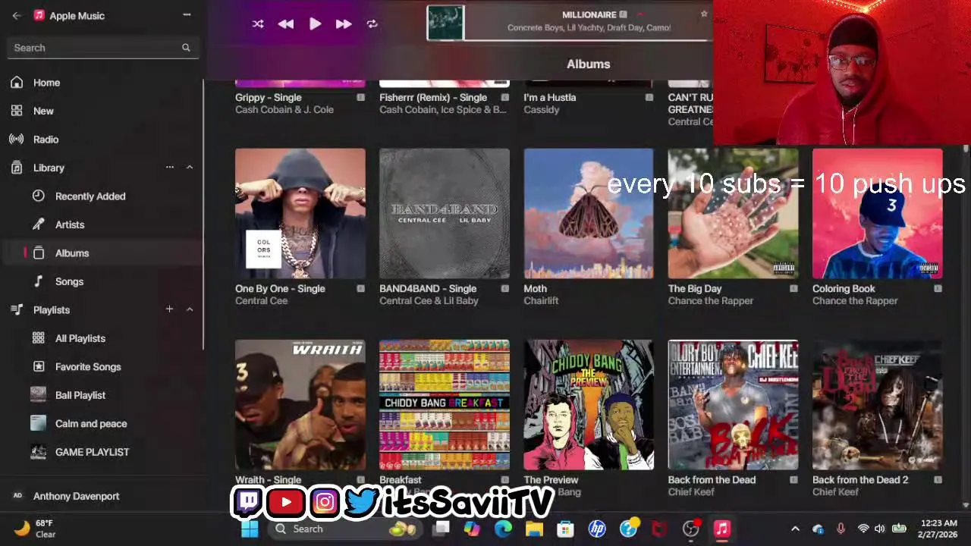Open Back from the Dead 2 cover
This screenshot has height=546, width=971.
click(878, 405)
